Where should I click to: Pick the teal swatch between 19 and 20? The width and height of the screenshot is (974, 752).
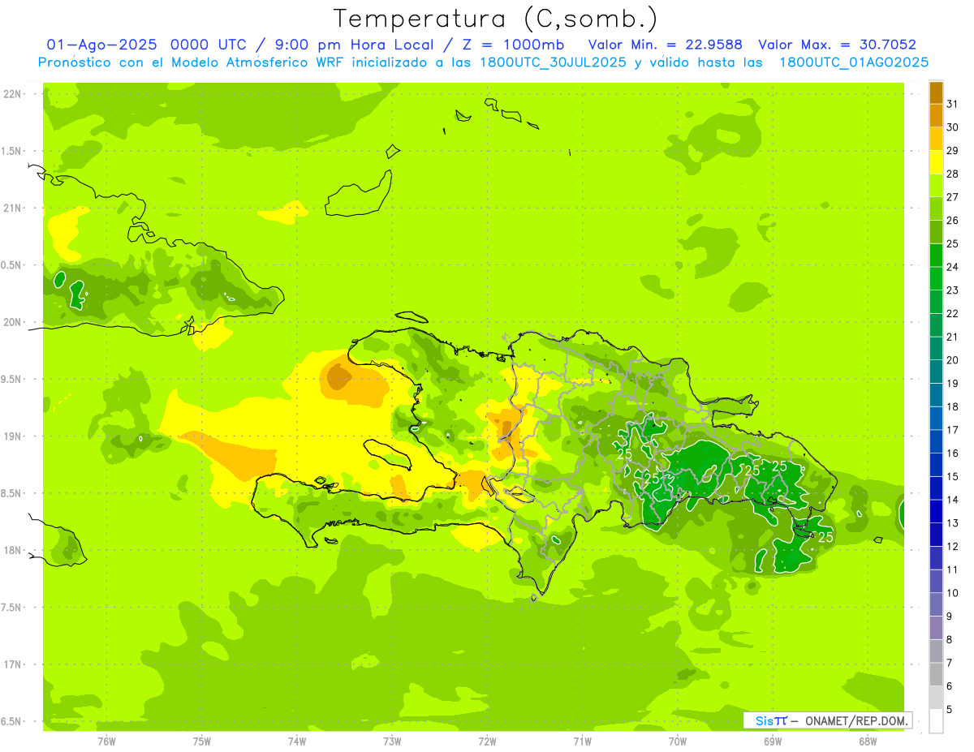coord(936,372)
